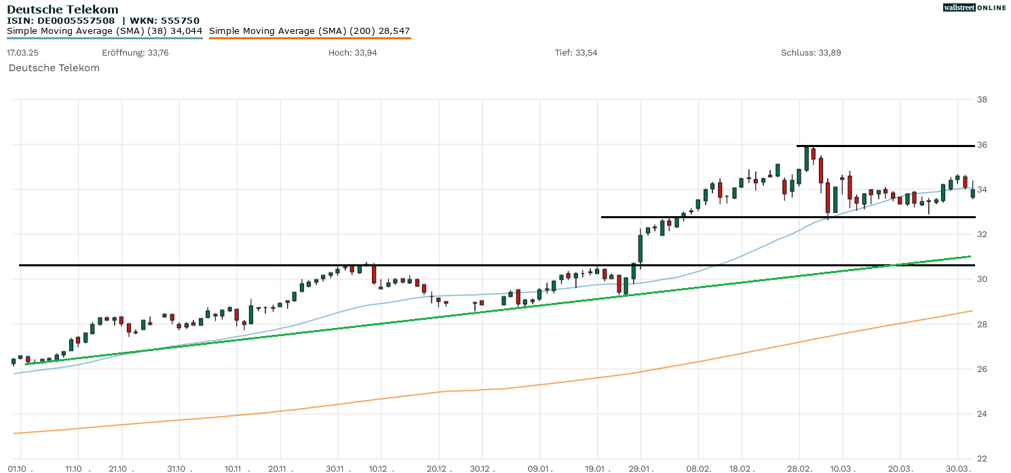Select the SMA (38) legend label
The height and width of the screenshot is (473, 1011).
pos(104,30)
